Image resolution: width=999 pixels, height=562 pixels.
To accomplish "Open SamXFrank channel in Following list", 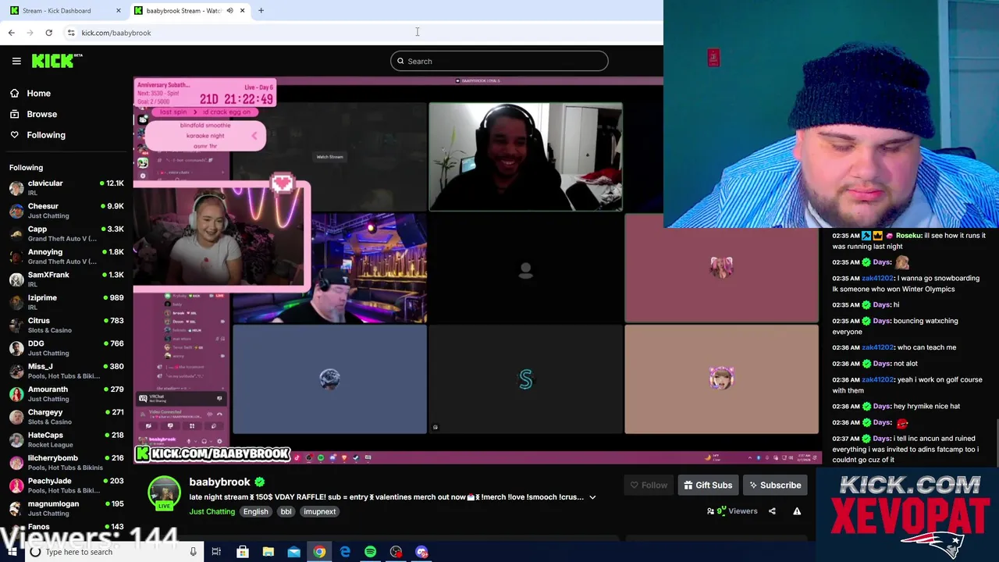I will click(66, 279).
